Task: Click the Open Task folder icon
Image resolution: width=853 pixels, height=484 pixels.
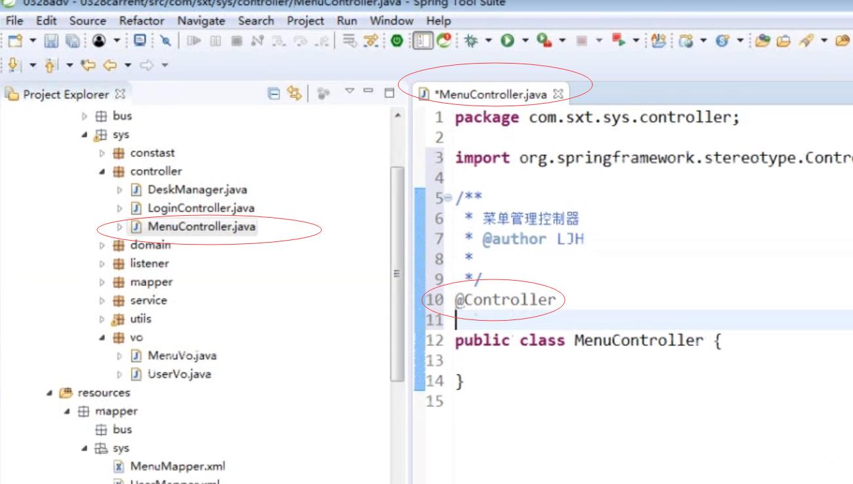Action: (x=783, y=41)
